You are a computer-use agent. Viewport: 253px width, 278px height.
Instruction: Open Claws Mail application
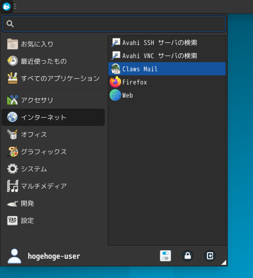[x=167, y=69]
